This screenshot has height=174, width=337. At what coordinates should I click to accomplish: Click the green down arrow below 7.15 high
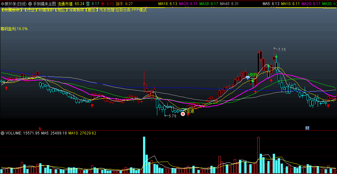click(276, 56)
